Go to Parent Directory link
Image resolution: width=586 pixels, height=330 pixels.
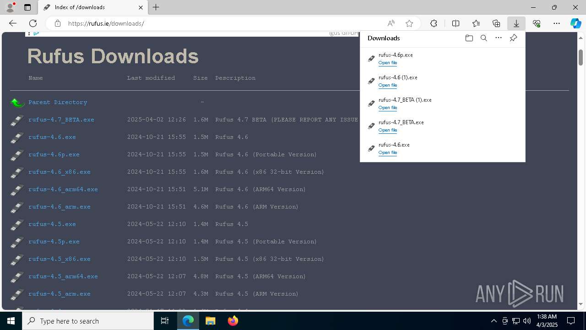point(58,102)
